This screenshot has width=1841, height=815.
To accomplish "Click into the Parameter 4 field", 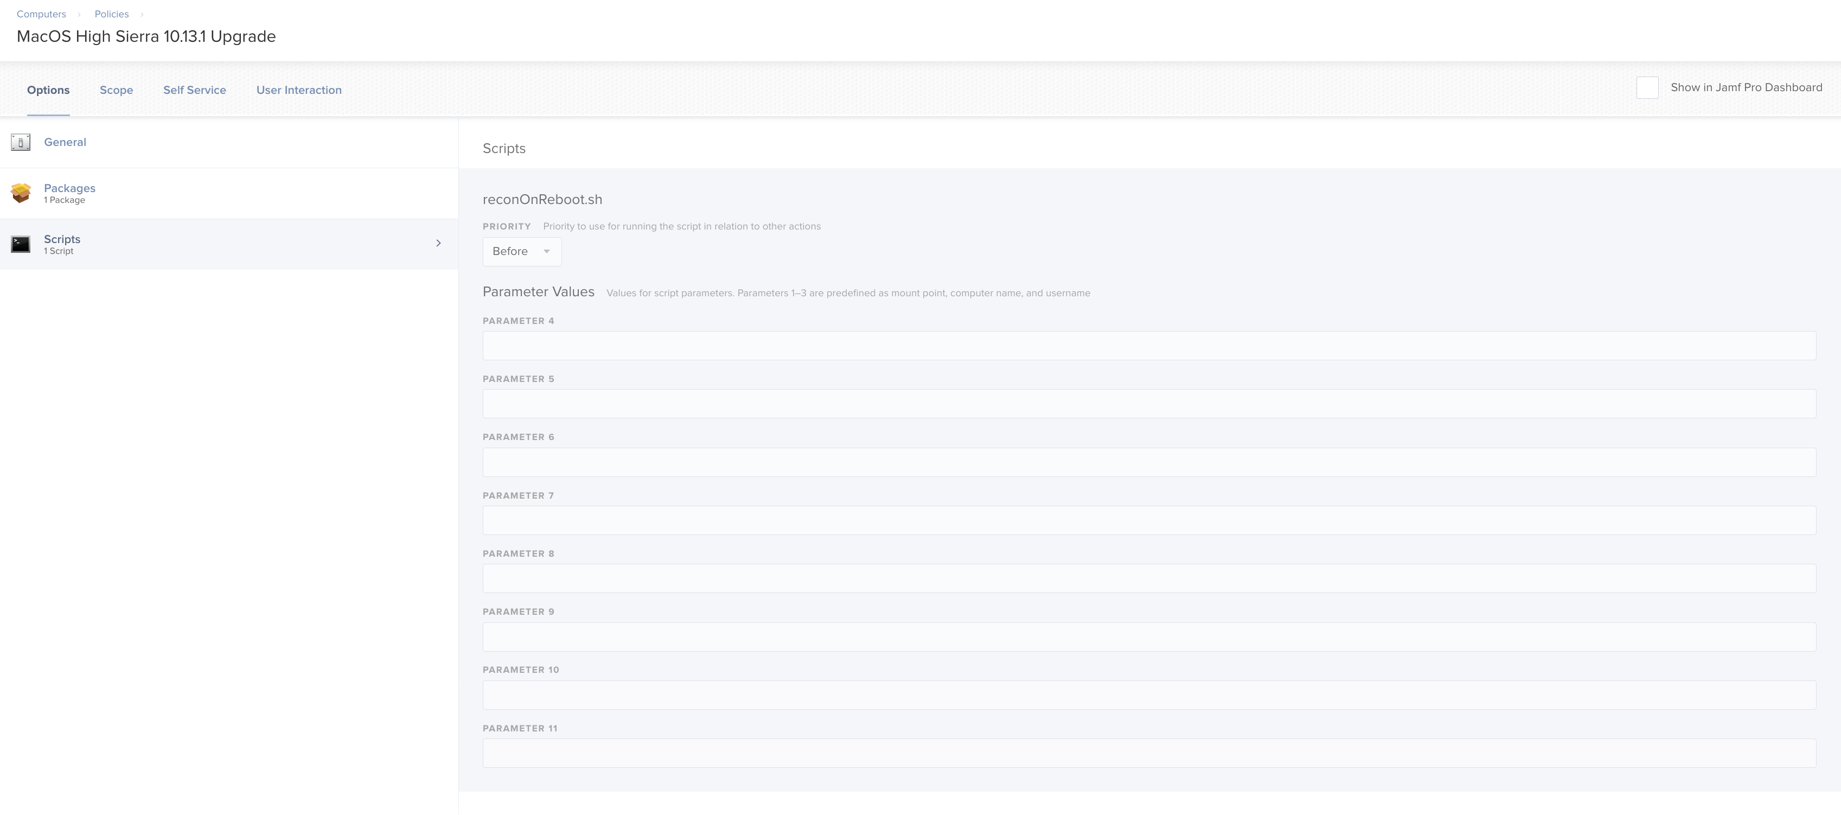I will pyautogui.click(x=1149, y=346).
